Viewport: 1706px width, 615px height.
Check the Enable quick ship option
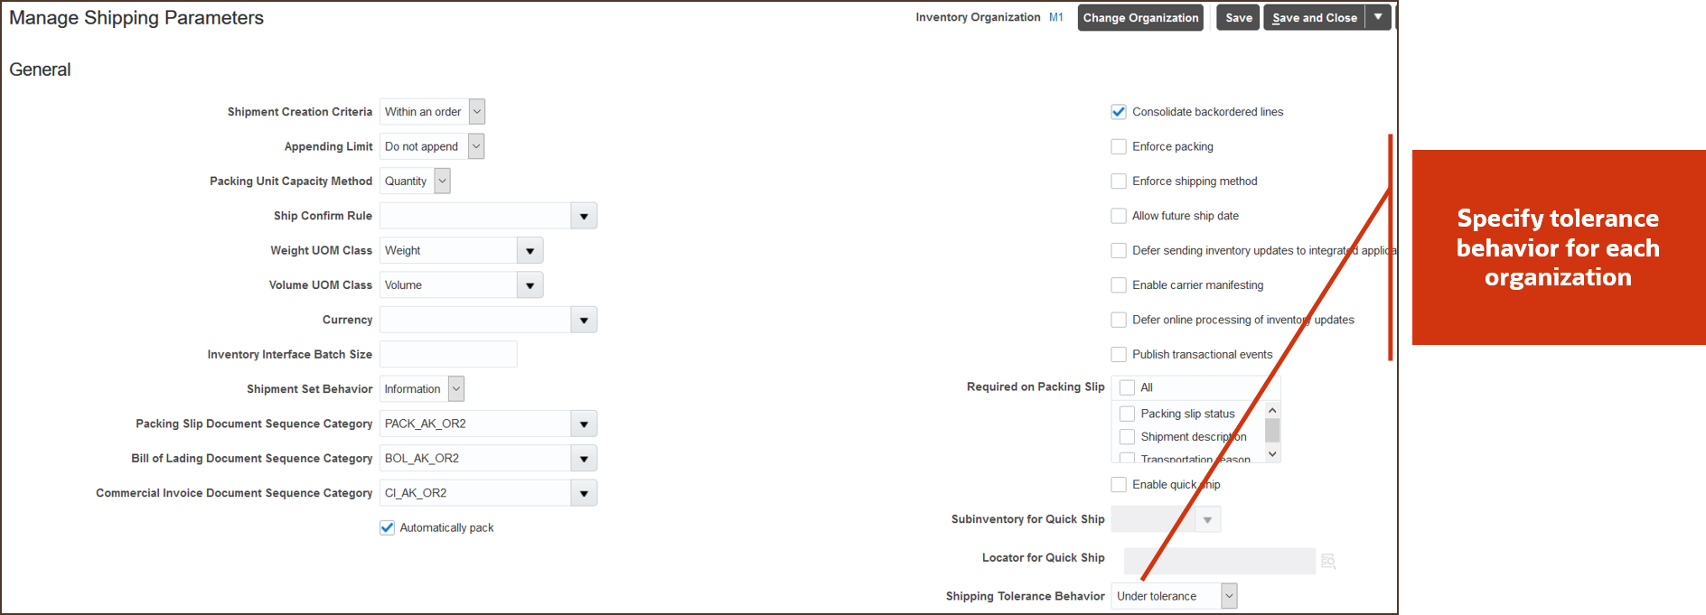[1119, 485]
